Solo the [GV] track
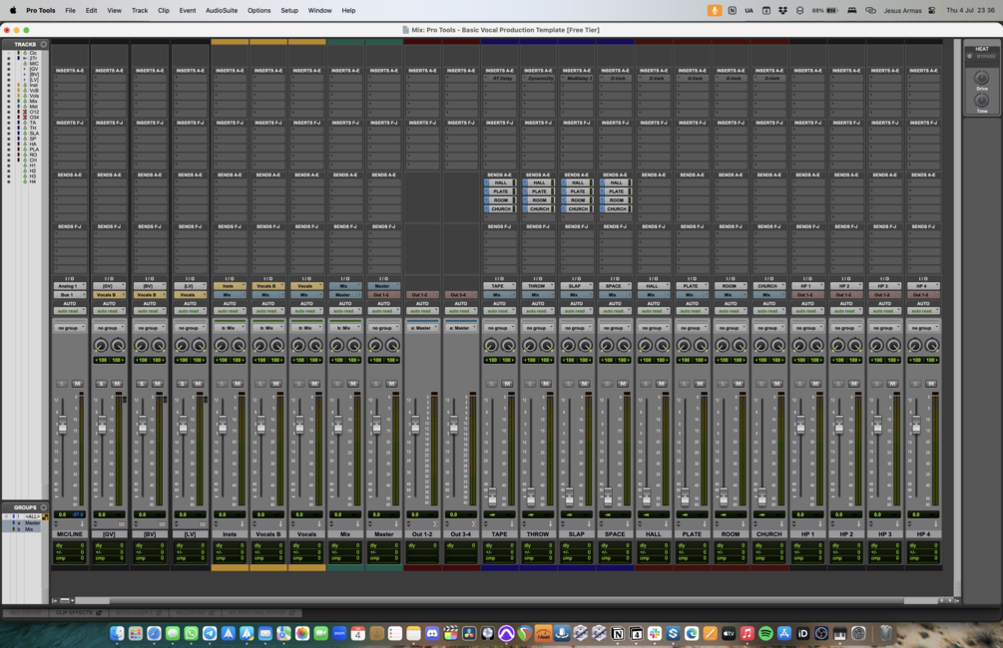Image resolution: width=1003 pixels, height=648 pixels. click(x=101, y=384)
